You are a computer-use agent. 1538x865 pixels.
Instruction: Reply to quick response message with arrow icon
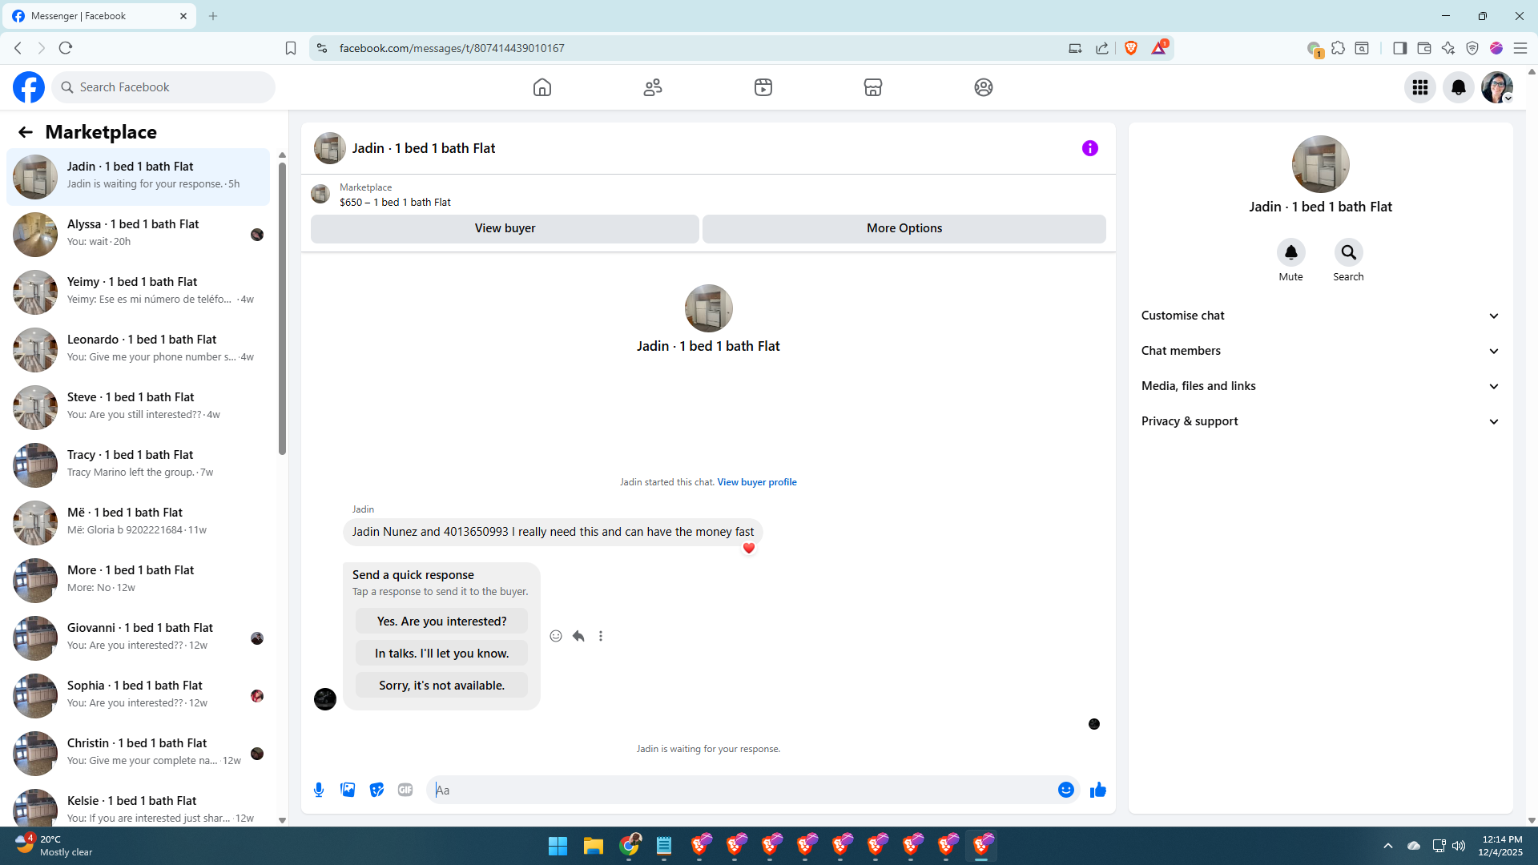coord(578,636)
